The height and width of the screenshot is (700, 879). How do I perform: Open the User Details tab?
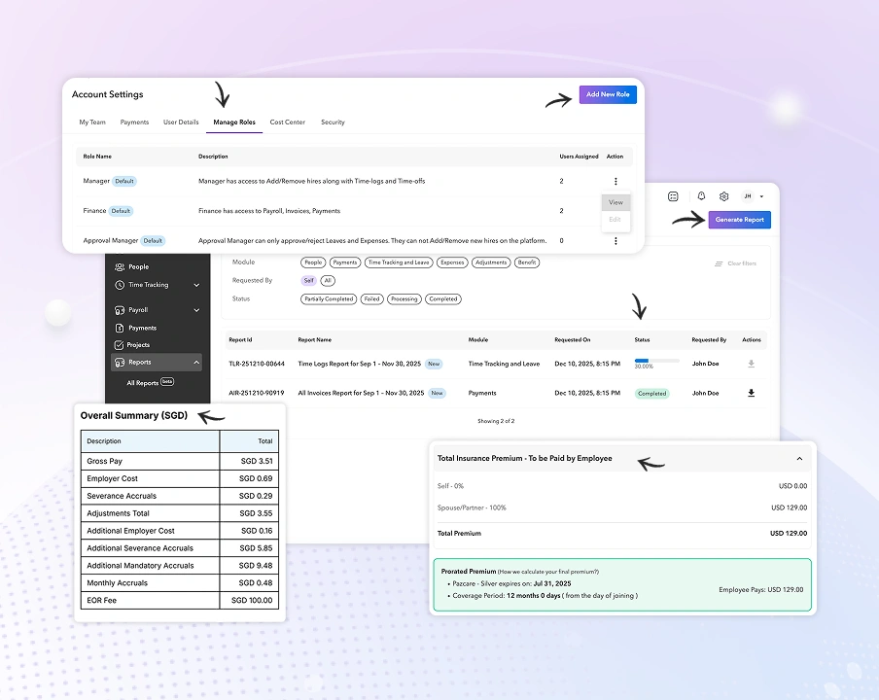[x=181, y=122]
